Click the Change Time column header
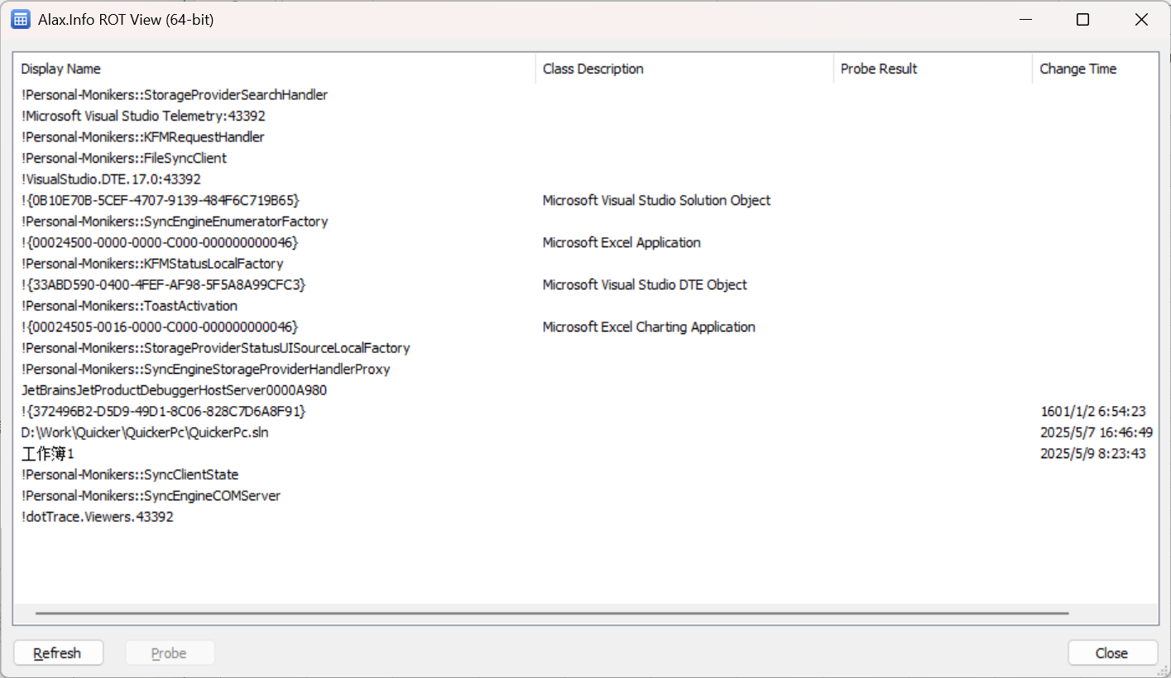 [x=1095, y=69]
